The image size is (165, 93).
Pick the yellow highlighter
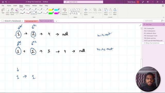pos(51,10)
